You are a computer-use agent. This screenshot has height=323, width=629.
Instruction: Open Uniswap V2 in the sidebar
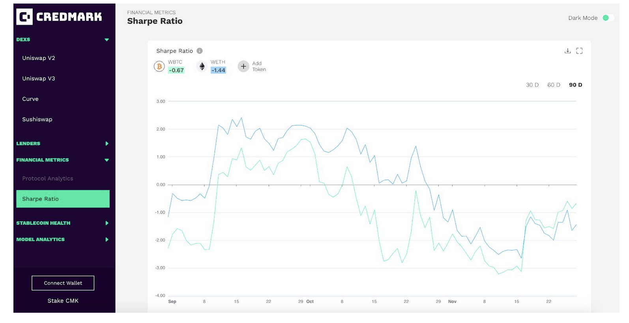39,58
